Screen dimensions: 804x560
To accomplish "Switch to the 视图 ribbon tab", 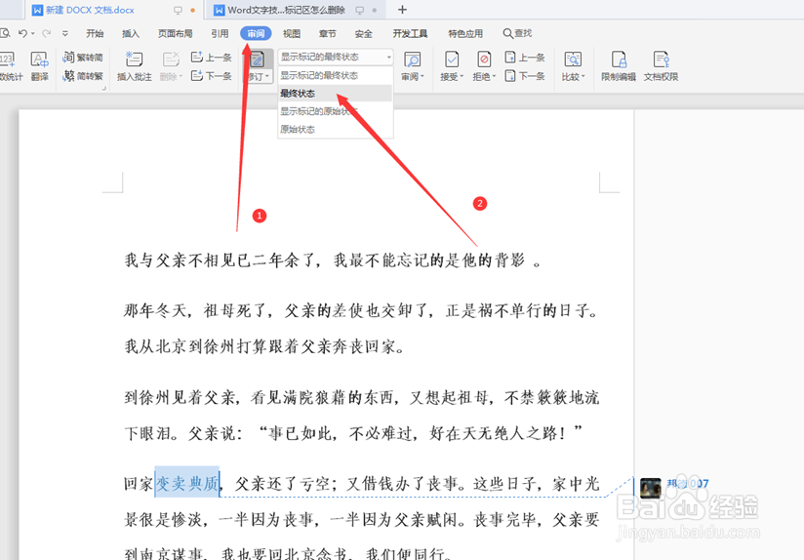I will click(292, 33).
